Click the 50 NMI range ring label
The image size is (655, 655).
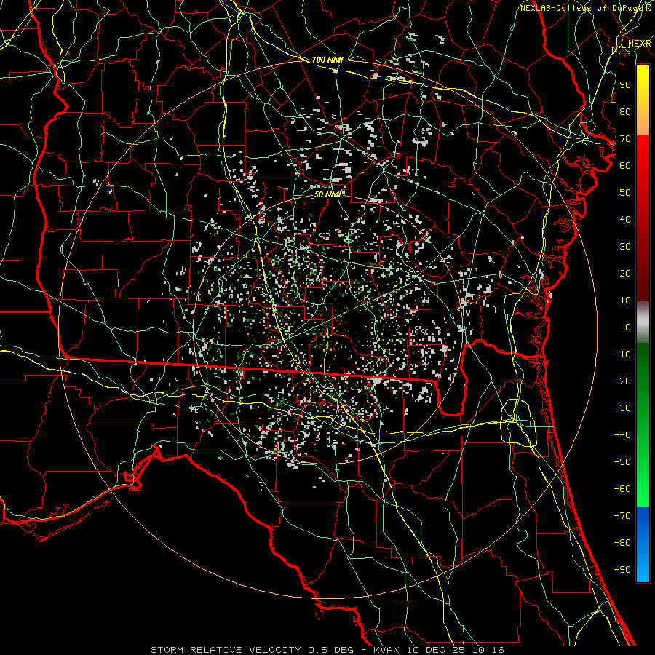[x=327, y=194]
